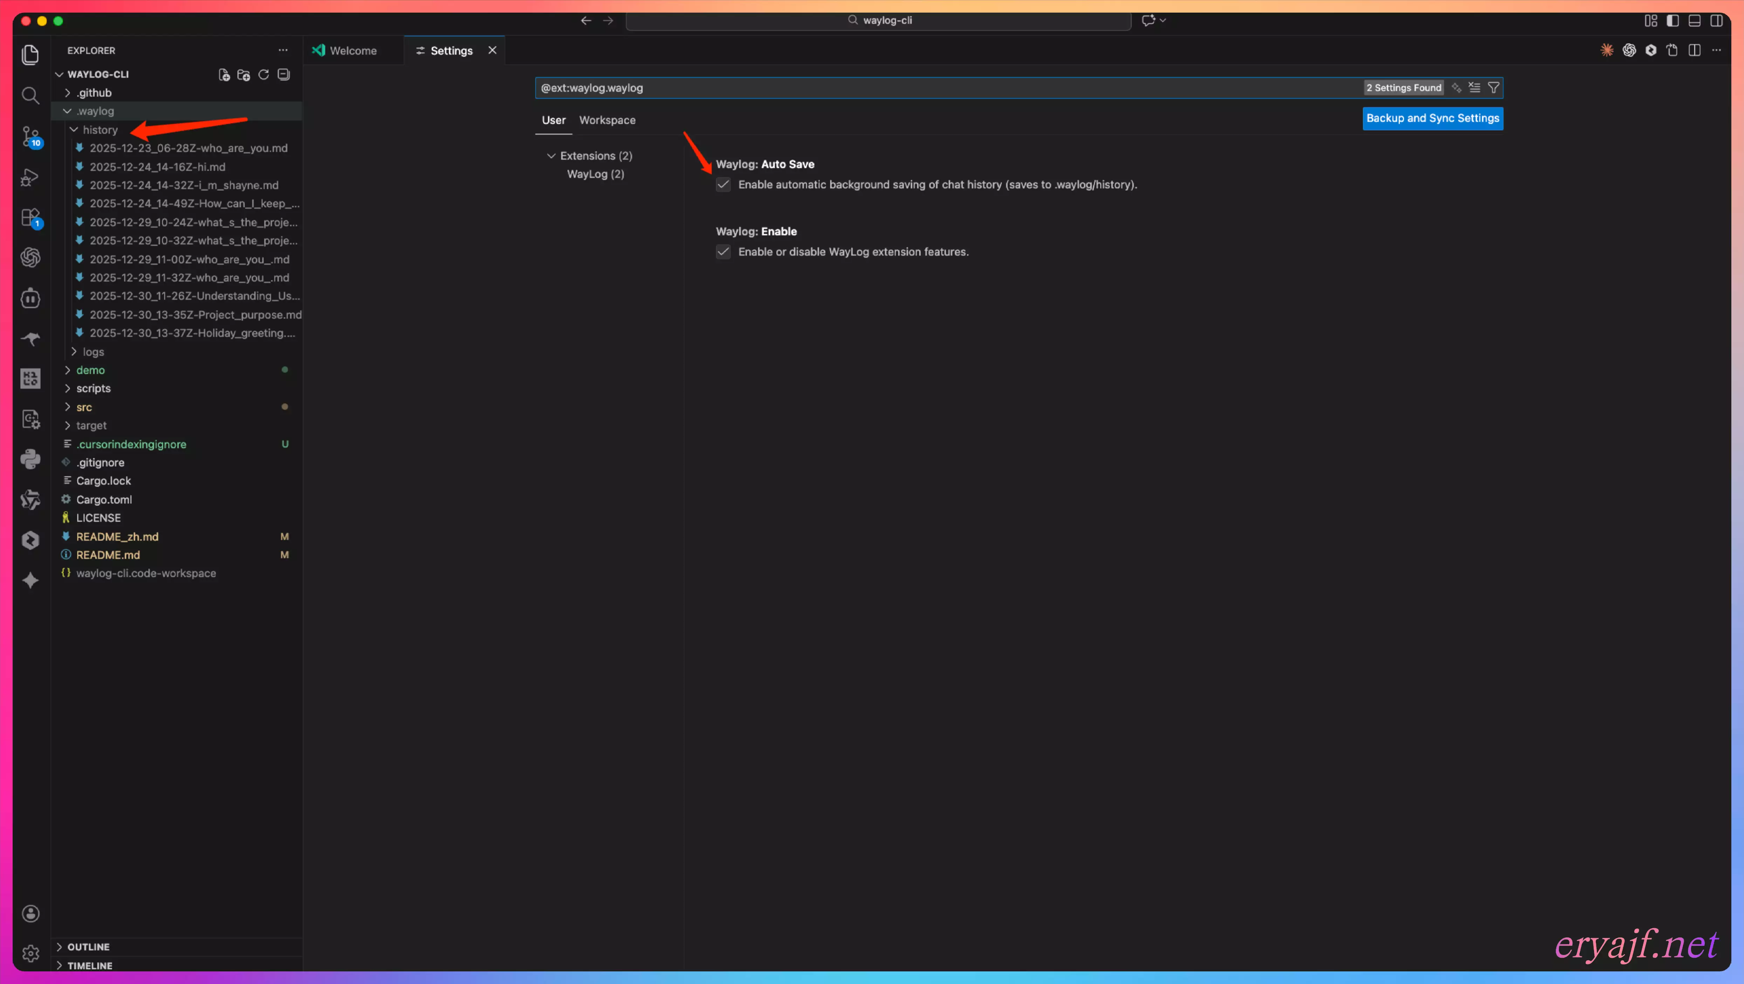Uncheck the Waylog Enable checkbox

(723, 252)
